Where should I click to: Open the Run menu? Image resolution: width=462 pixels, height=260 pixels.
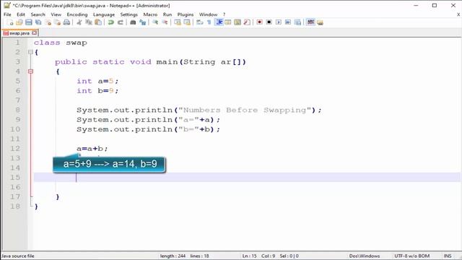coord(167,14)
